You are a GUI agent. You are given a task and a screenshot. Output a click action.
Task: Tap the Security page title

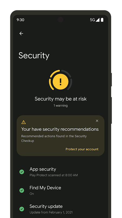click(x=34, y=56)
